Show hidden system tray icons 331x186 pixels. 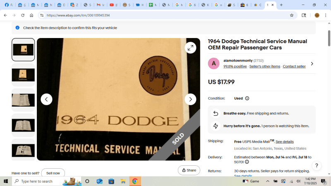(267, 181)
